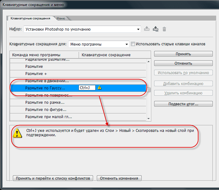Click the list scrollbar up arrow
Viewport: 219px width, 190px height.
(x=149, y=62)
